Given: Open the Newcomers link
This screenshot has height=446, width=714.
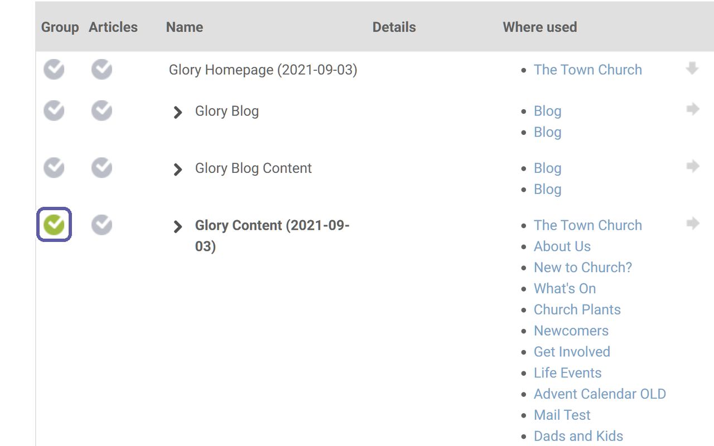Looking at the screenshot, I should coord(571,331).
